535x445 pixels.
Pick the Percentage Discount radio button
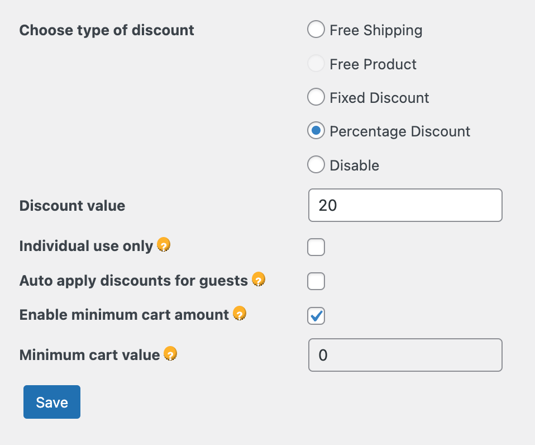pyautogui.click(x=316, y=130)
